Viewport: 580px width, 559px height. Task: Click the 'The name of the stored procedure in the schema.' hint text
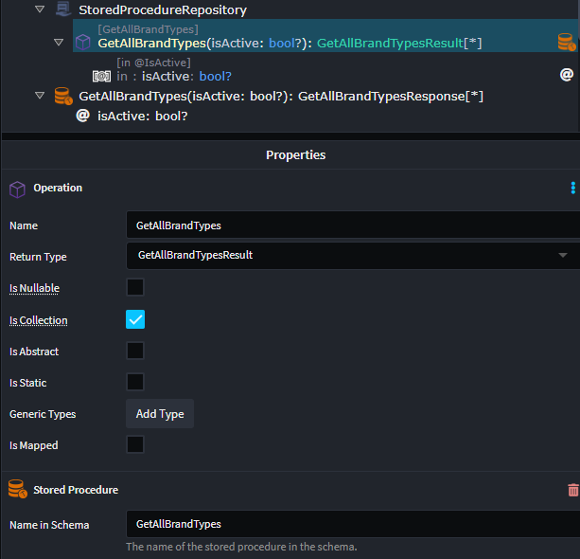click(x=241, y=547)
